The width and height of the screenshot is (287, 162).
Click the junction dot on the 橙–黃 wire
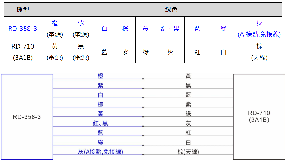(x=143, y=79)
